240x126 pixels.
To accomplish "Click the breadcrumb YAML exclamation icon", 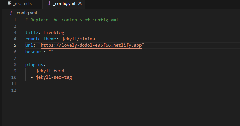I will click(11, 13).
